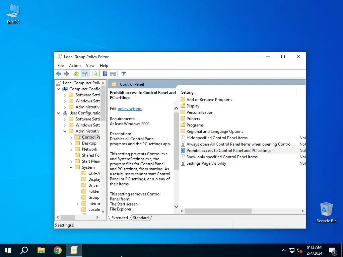Open the Help menu
The width and height of the screenshot is (343, 257).
104,65
